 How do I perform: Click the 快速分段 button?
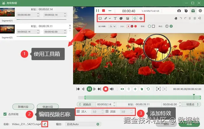click(48, 107)
